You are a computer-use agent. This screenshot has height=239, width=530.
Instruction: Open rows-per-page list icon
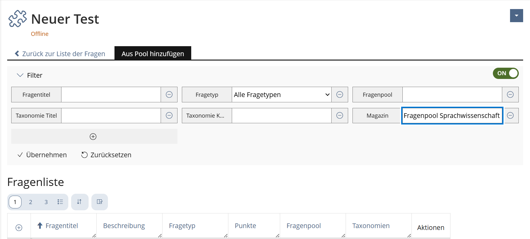click(x=60, y=202)
